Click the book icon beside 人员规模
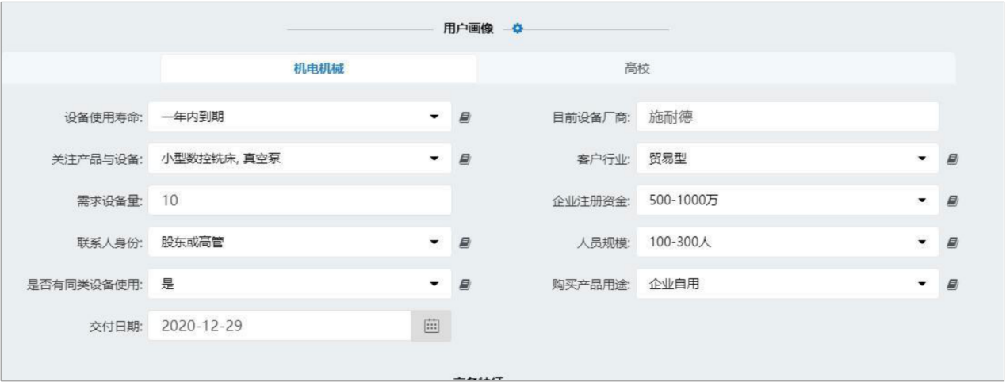This screenshot has height=382, width=1006. pyautogui.click(x=953, y=242)
